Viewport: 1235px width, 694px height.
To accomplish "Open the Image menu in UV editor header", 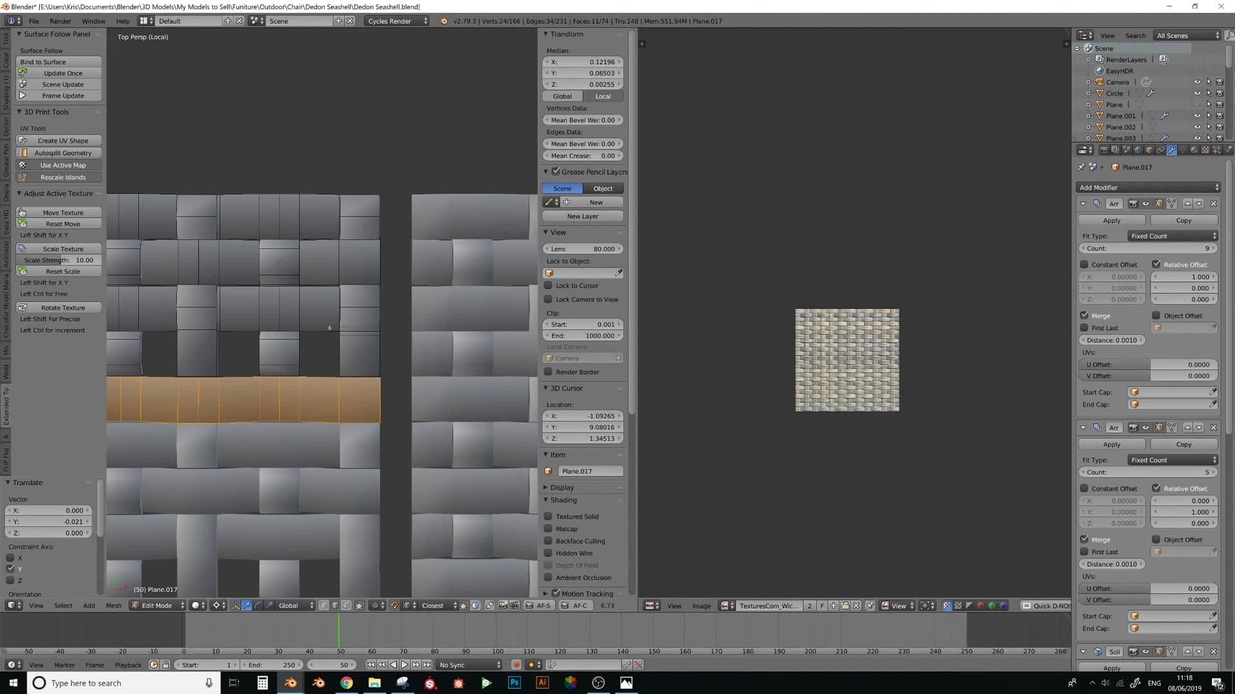I will tap(701, 605).
